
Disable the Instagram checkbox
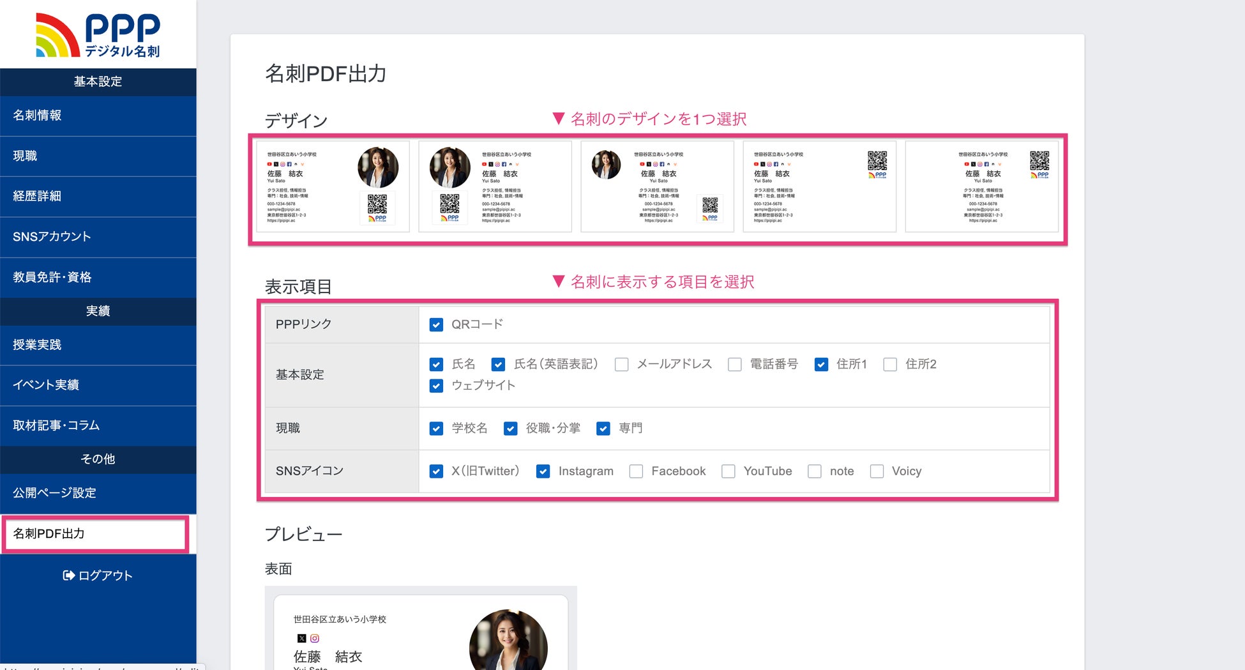pos(543,471)
